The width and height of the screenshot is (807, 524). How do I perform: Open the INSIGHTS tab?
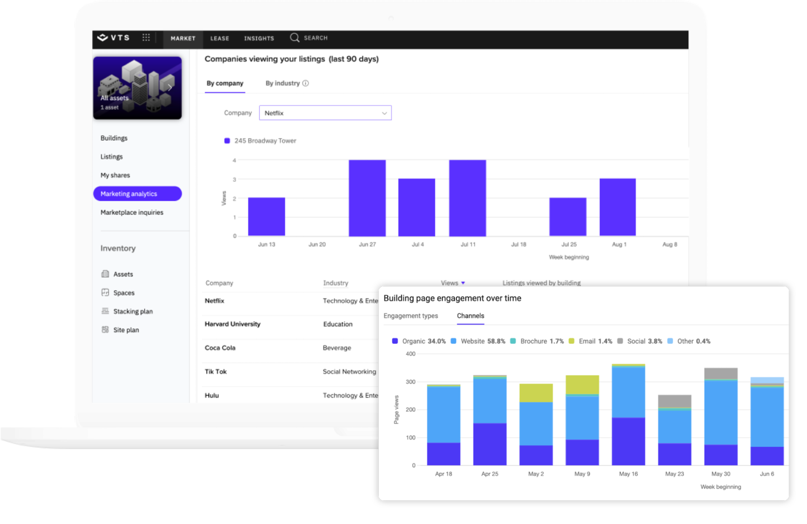[x=259, y=38]
